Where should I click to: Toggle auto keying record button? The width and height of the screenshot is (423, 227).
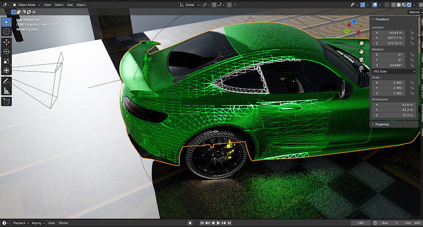(x=190, y=223)
